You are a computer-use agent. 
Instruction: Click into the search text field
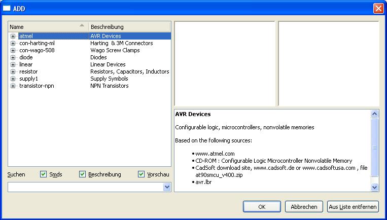(x=85, y=187)
